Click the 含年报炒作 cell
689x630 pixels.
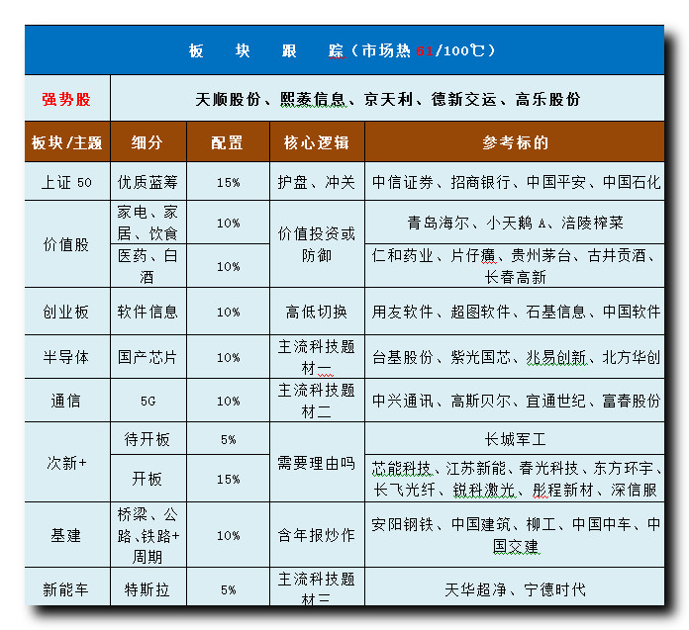pos(317,535)
